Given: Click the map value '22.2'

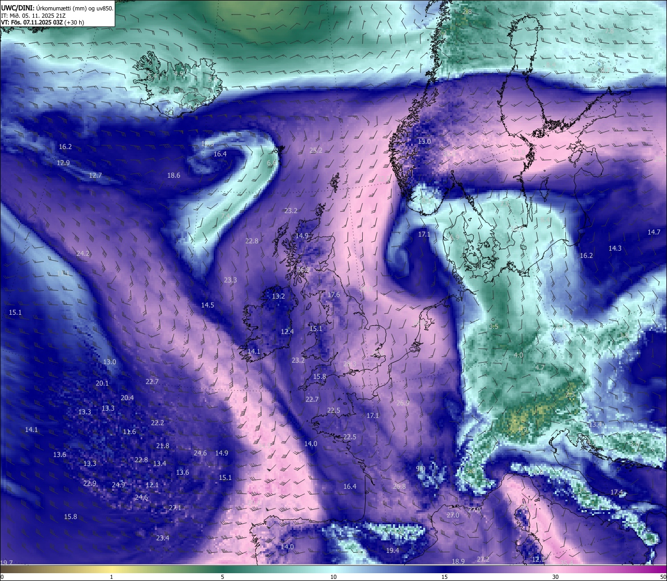Looking at the screenshot, I should [x=157, y=423].
